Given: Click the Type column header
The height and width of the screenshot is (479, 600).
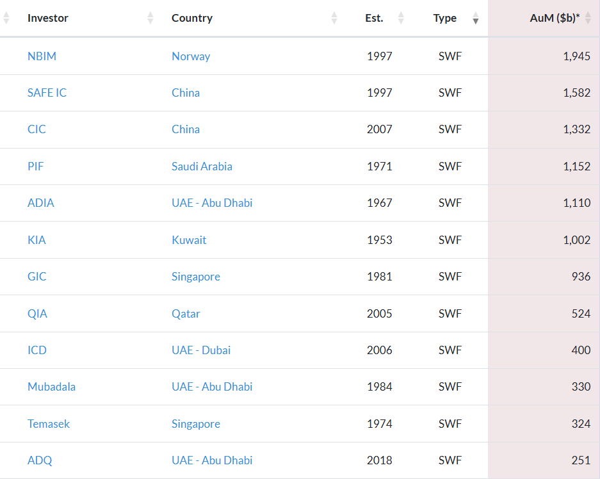Looking at the screenshot, I should tap(444, 18).
